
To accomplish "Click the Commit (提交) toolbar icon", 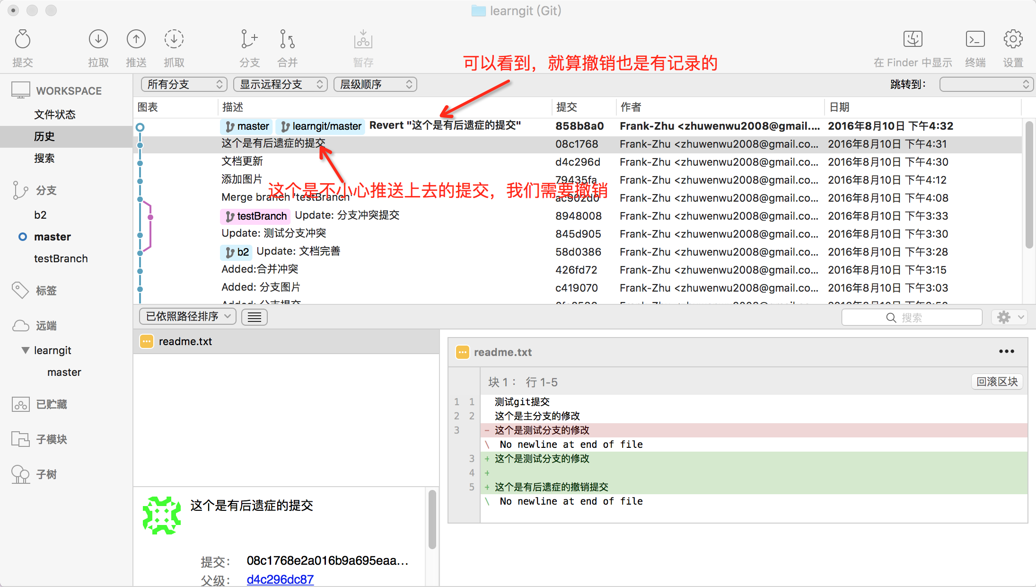I will [x=22, y=40].
